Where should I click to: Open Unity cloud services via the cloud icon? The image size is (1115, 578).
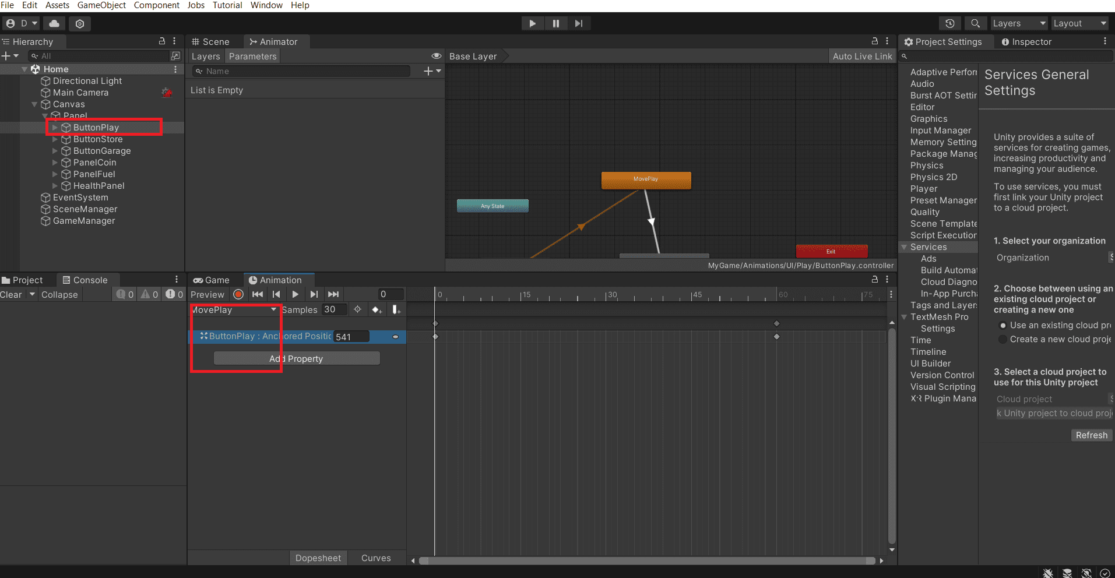point(54,23)
